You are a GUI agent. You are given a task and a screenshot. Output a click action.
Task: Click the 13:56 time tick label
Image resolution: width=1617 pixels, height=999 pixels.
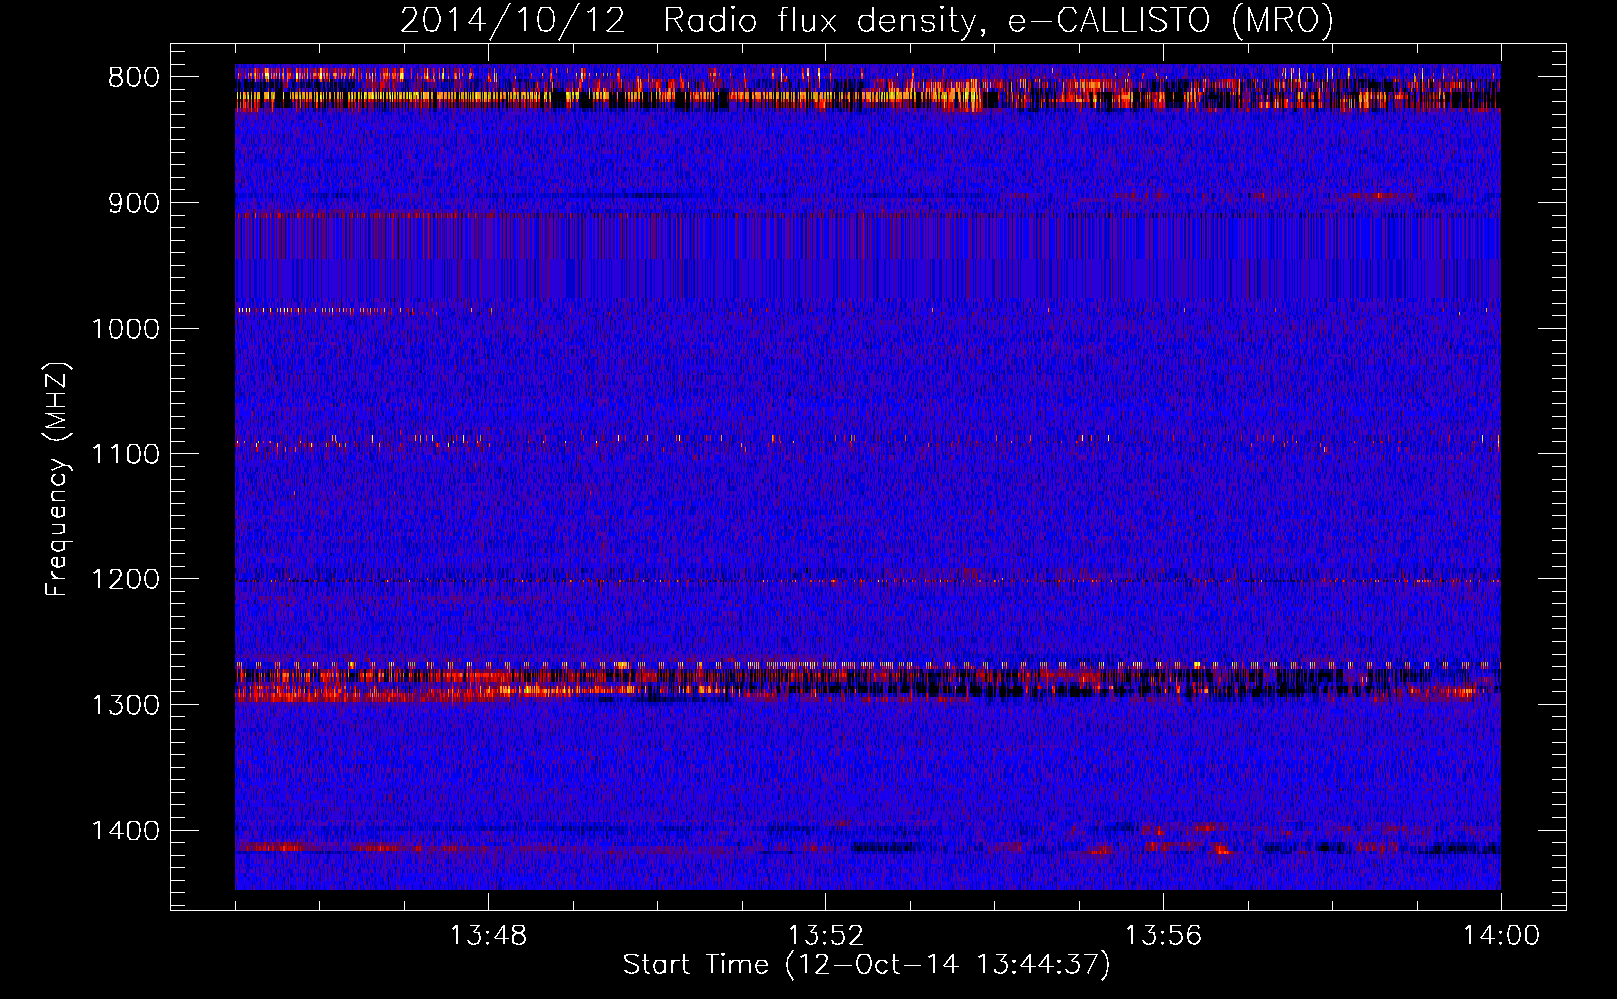(1163, 936)
